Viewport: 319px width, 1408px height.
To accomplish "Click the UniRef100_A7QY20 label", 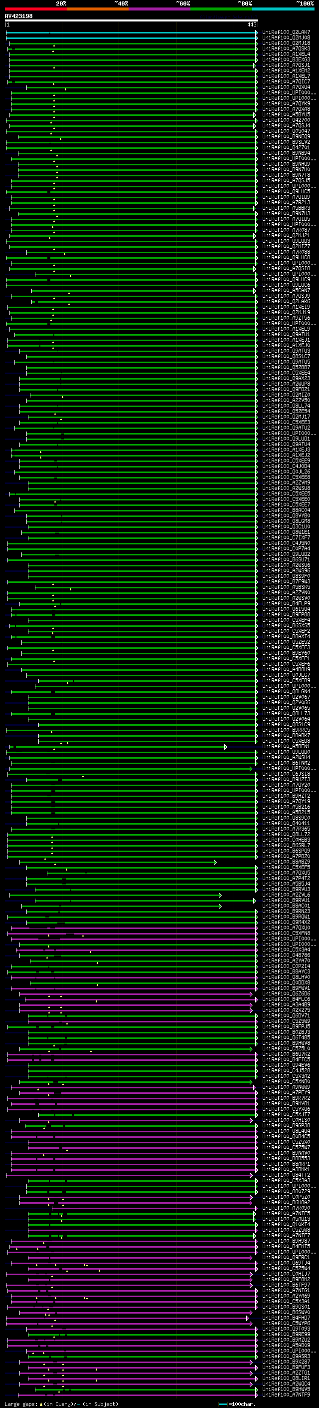I will [x=286, y=785].
